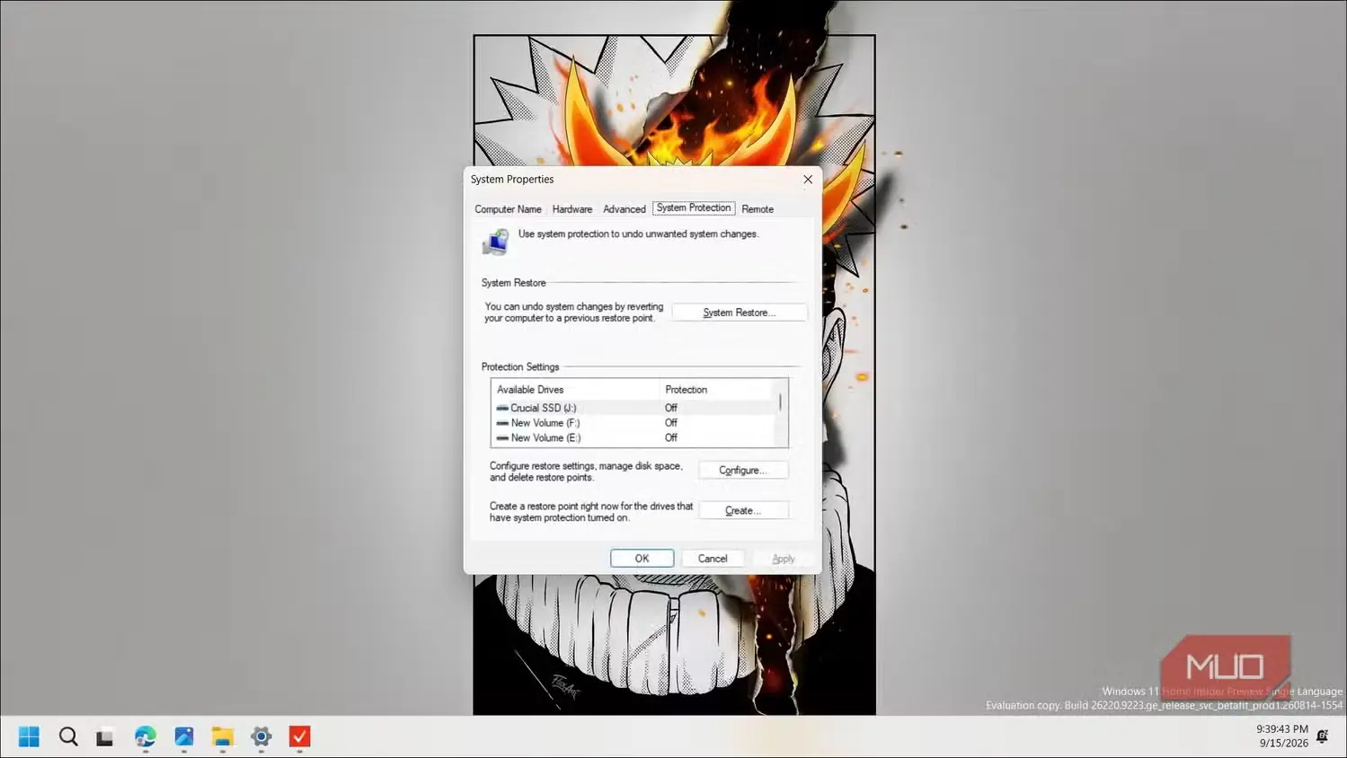1347x758 pixels.
Task: Open the Windows Start menu
Action: 29,736
